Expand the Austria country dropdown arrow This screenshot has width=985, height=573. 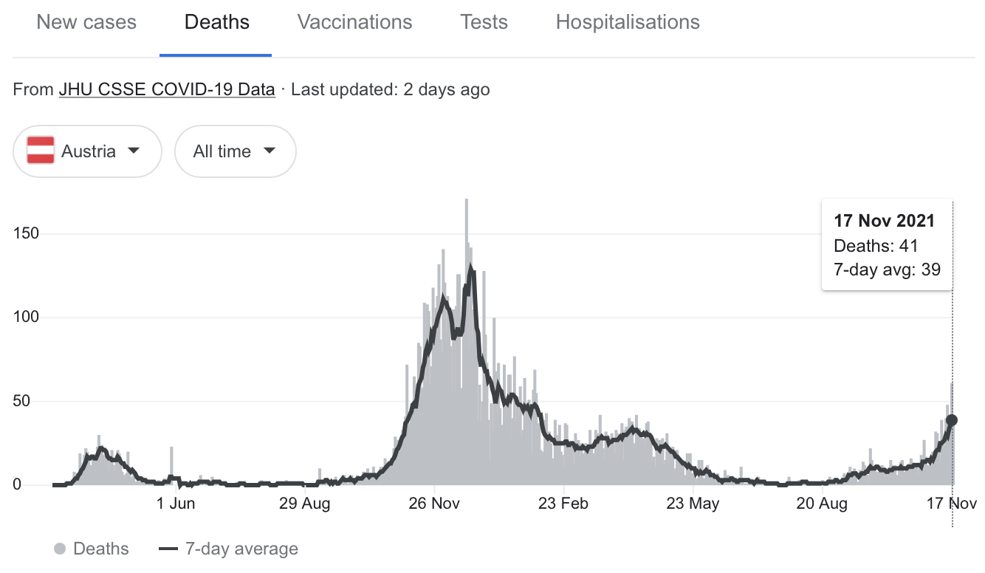point(133,151)
